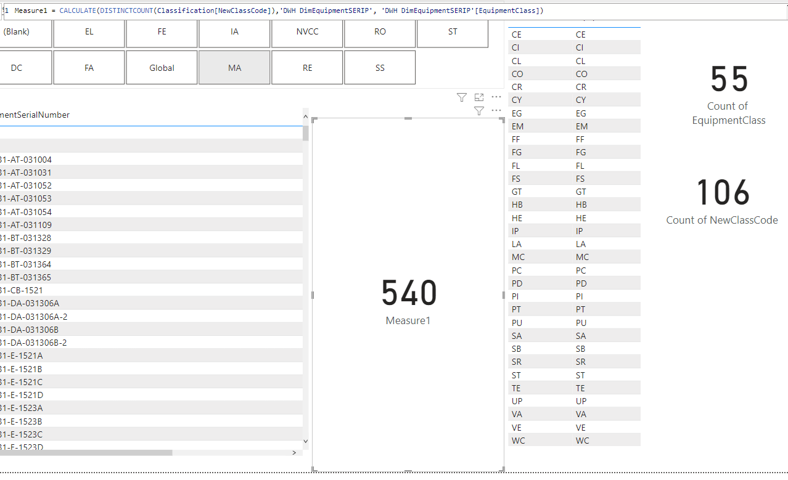The image size is (788, 480).
Task: Click FF in first class column
Action: tap(516, 139)
